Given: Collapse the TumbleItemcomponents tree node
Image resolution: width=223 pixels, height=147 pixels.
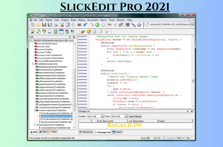Looking at the screenshot, I should pos(33,64).
